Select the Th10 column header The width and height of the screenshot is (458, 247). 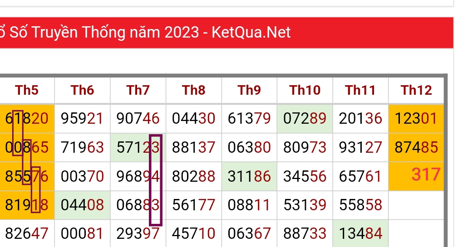coord(305,90)
